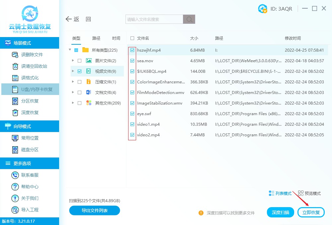Screen dimensions: 332x225
Task: Select ImageStabilization.wmv file name
Action: pos(160,103)
